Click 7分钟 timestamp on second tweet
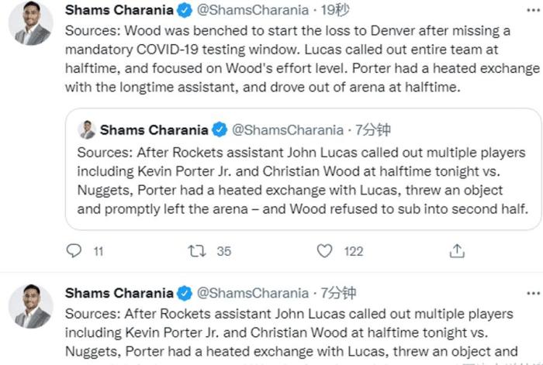Image resolution: width=543 pixels, height=365 pixels. click(339, 293)
